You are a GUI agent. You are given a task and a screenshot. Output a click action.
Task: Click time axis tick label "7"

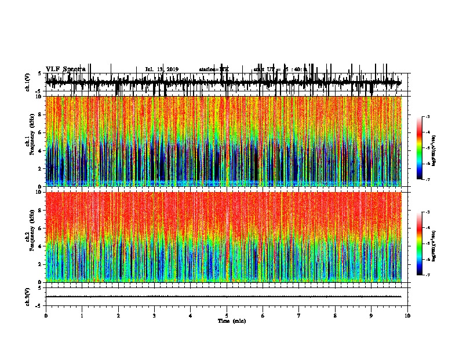point(299,316)
